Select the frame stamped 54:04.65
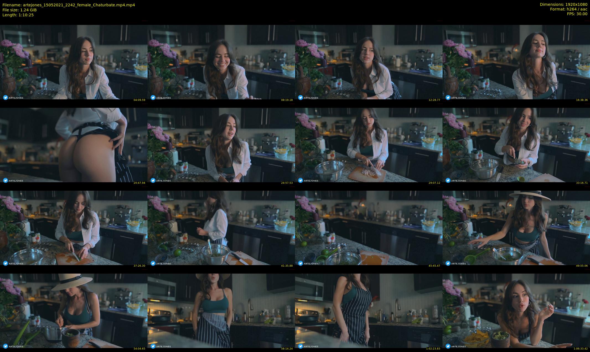Screen dimensions: 590x352 (74, 311)
